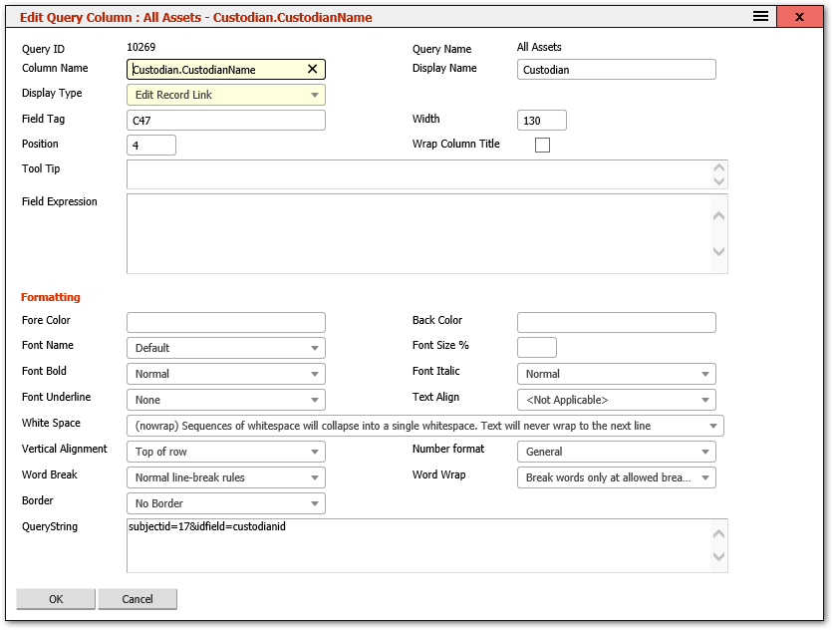Select the Fore Color field

tap(225, 321)
